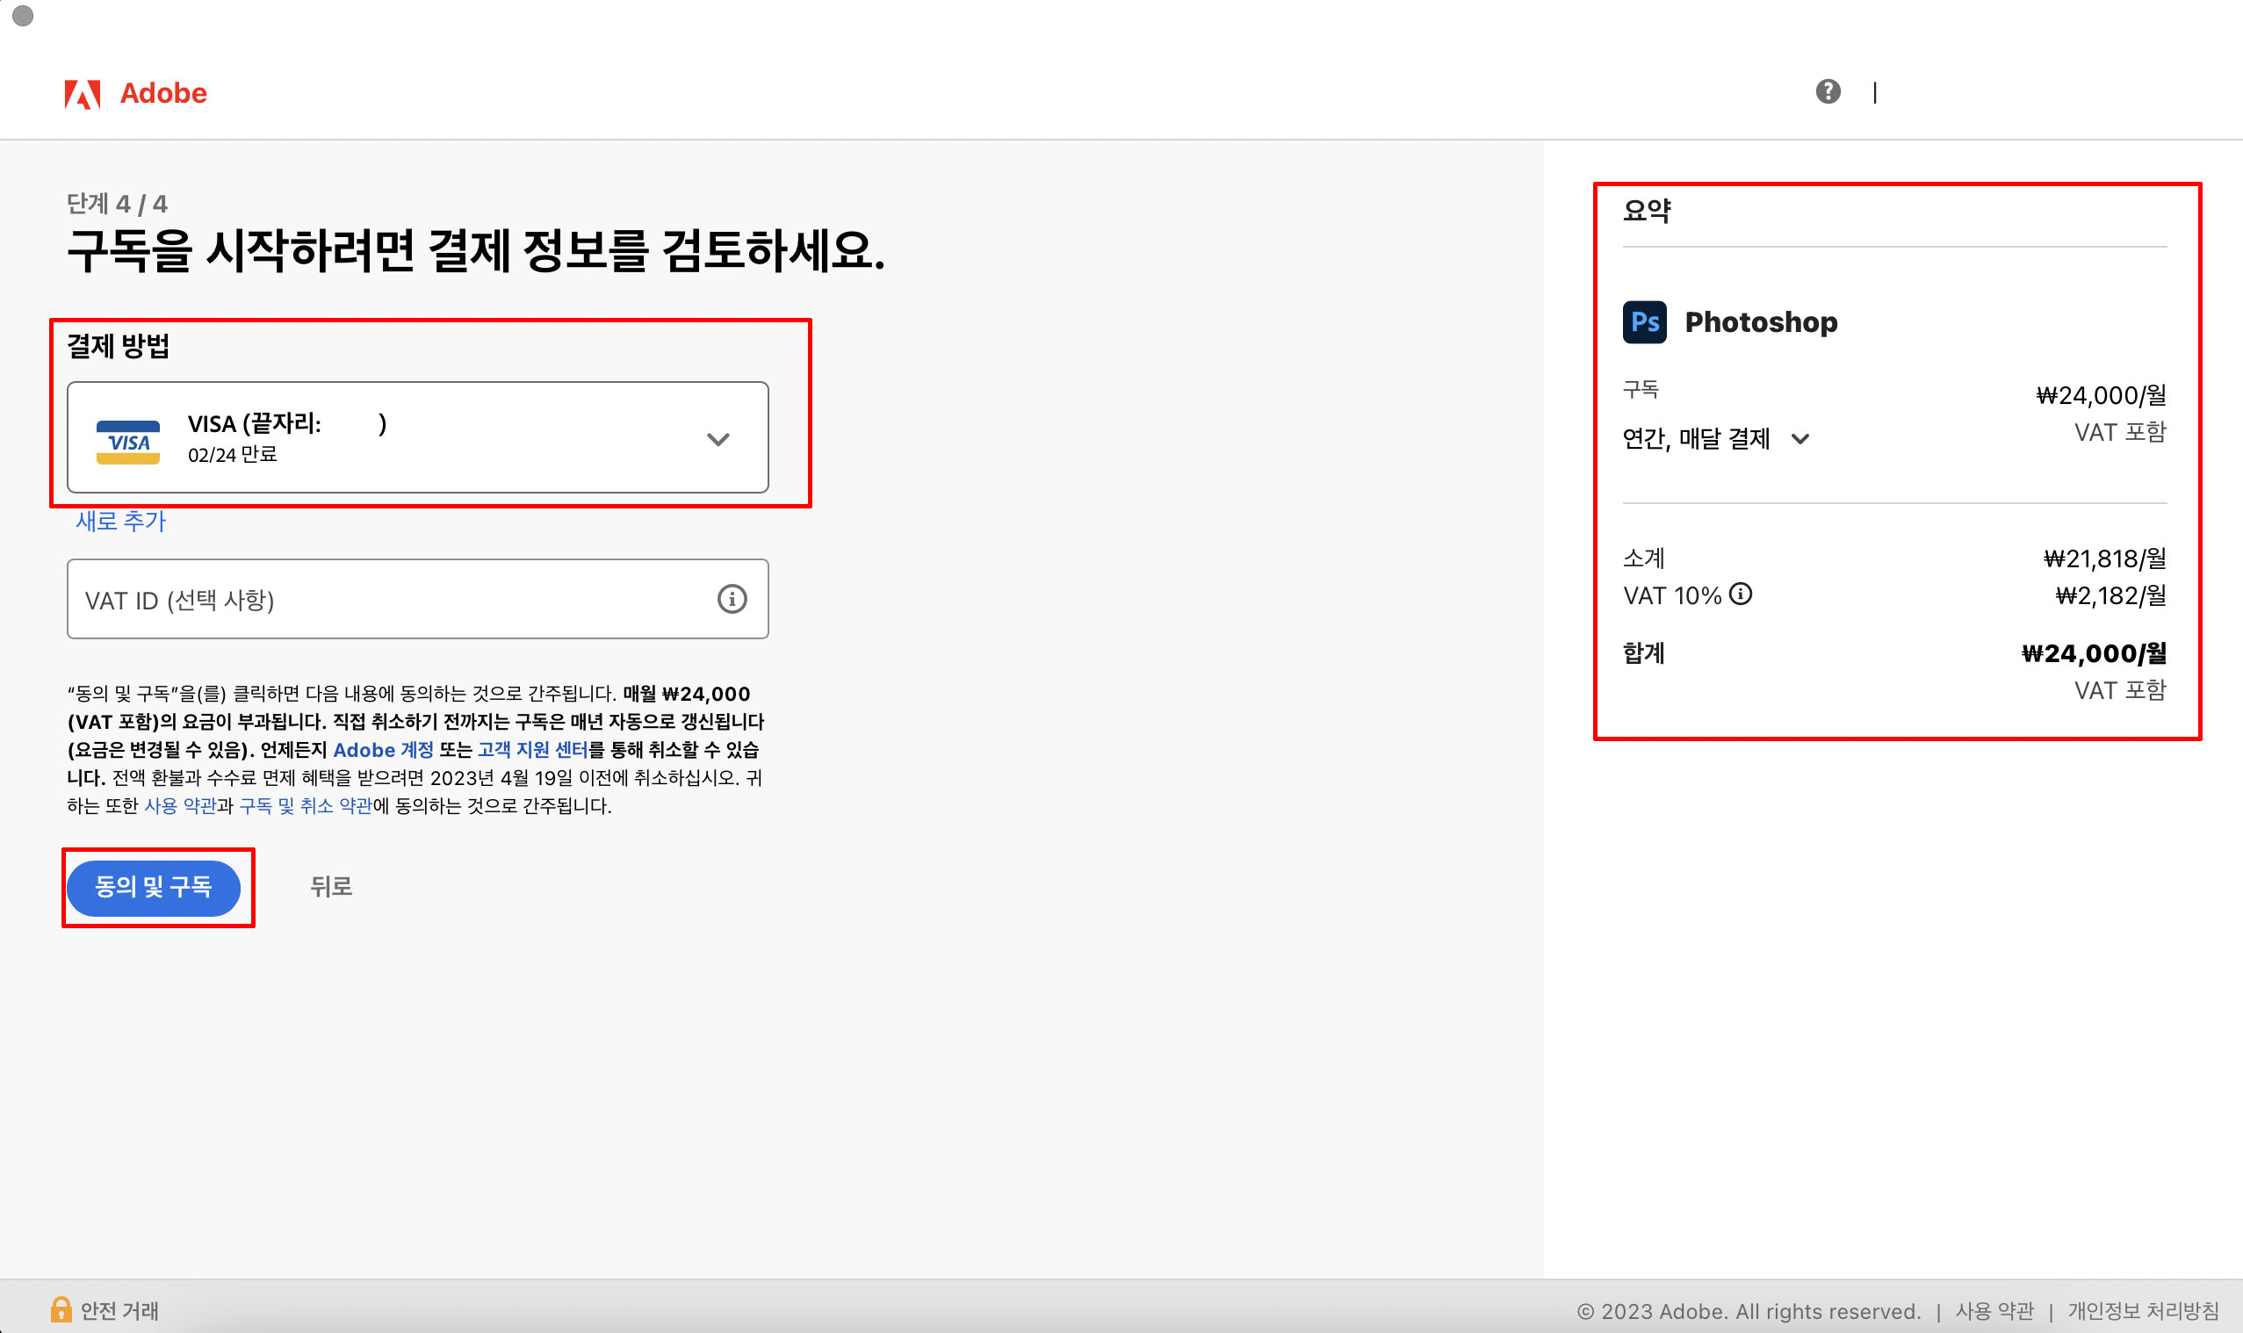Screen dimensions: 2243x1333
Task: Expand the VISA payment method dropdown
Action: pos(418,437)
